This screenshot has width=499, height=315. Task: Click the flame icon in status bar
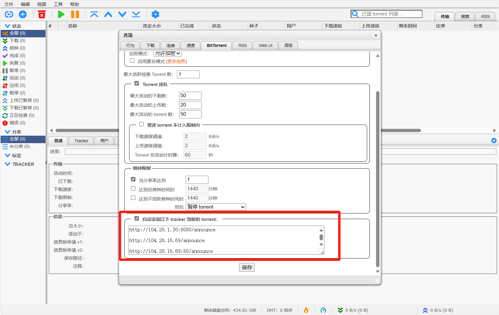click(306, 310)
